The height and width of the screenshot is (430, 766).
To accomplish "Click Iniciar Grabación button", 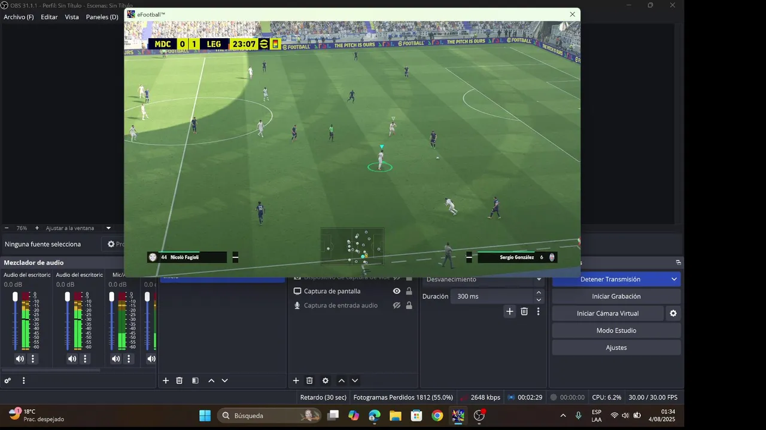I will (x=616, y=296).
